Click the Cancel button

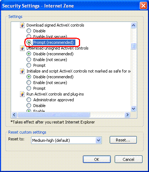click(129, 159)
